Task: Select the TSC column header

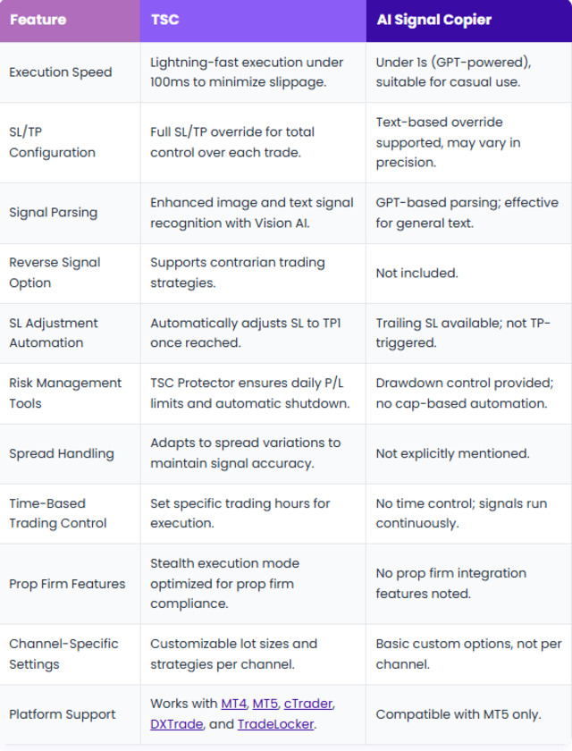Action: [x=164, y=20]
